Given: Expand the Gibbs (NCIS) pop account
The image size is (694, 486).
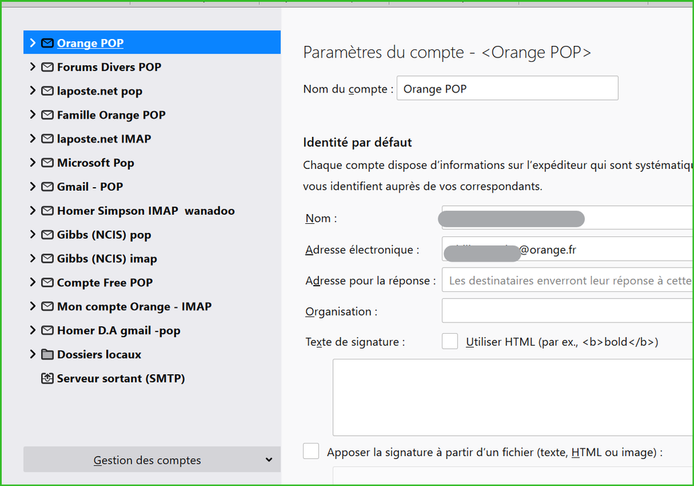Looking at the screenshot, I should tap(33, 234).
